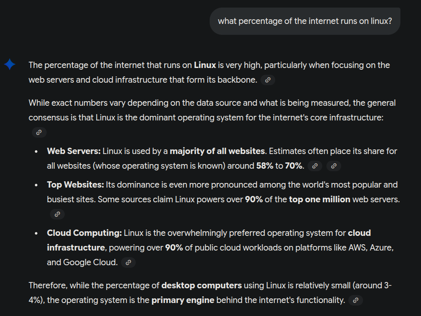421x316 pixels.
Task: Click the bold "majority of all websites" text
Action: tap(217, 151)
